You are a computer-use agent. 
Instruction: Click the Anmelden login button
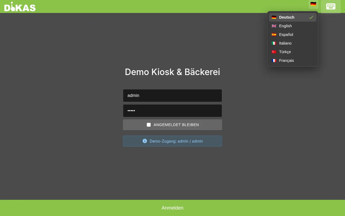point(172,208)
